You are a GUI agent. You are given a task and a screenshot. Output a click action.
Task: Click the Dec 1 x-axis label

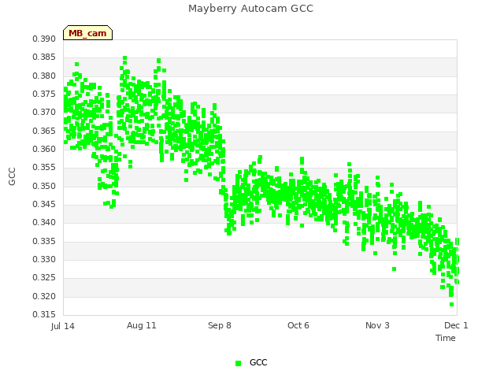(456, 325)
